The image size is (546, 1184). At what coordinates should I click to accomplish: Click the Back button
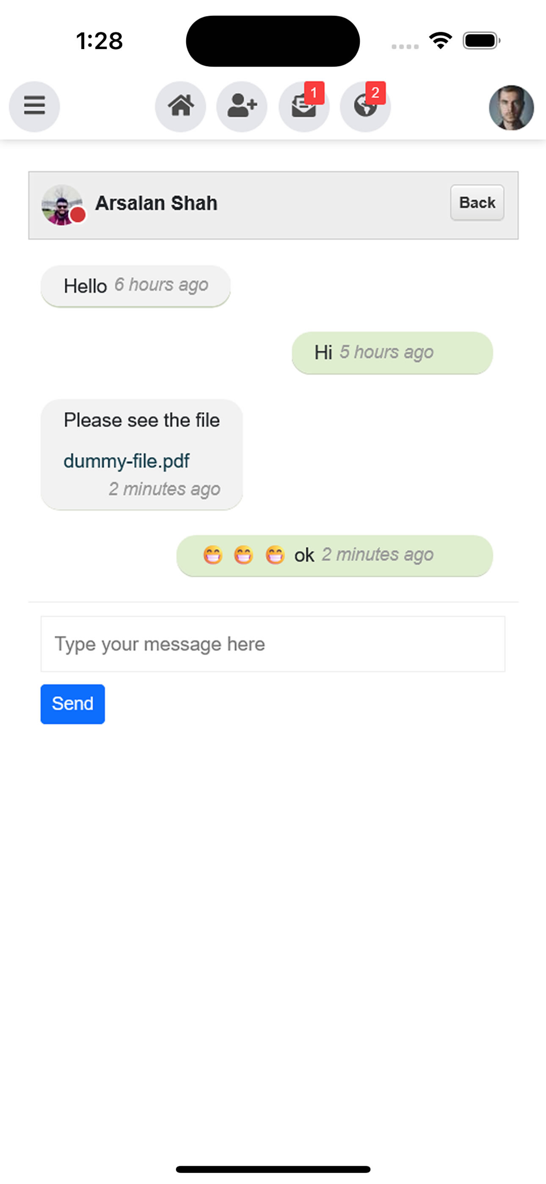click(477, 203)
